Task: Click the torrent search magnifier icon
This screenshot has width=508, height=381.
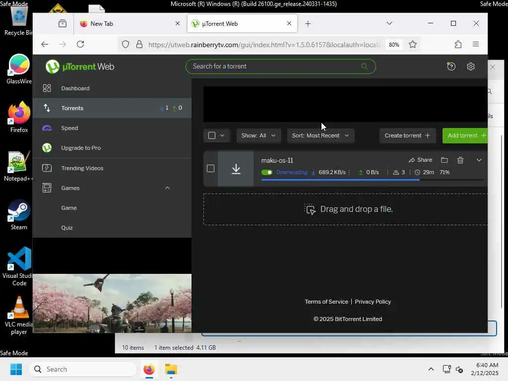Action: click(x=364, y=66)
